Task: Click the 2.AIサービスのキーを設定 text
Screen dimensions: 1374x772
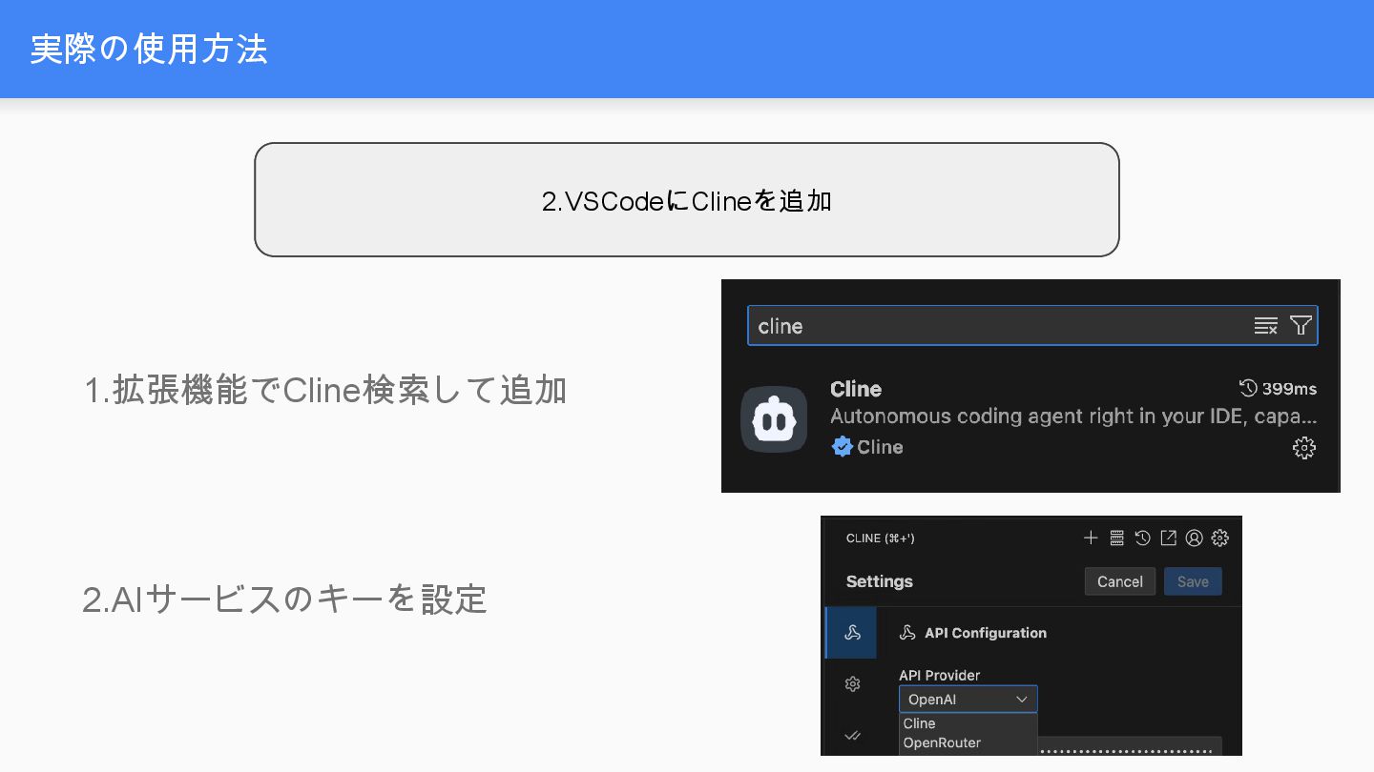Action: pyautogui.click(x=284, y=599)
